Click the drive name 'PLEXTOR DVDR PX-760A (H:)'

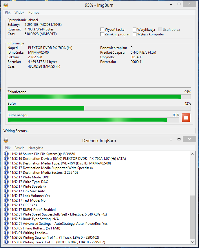tap(50, 48)
